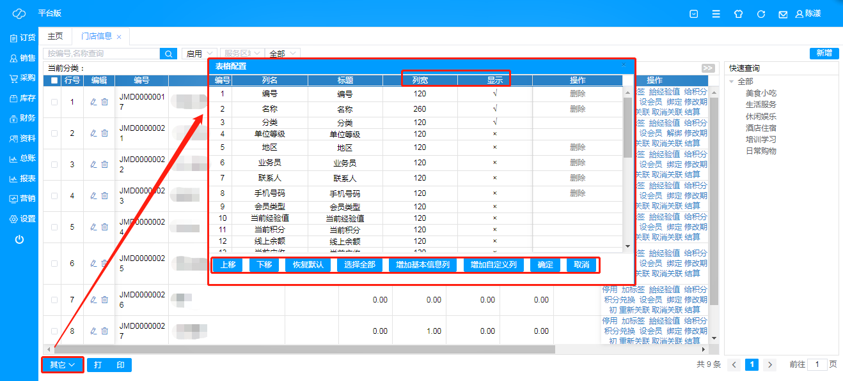Click 取消 to cancel table config

(x=581, y=265)
